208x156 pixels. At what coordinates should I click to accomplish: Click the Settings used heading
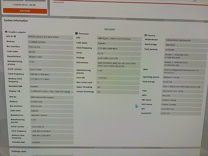19,151
